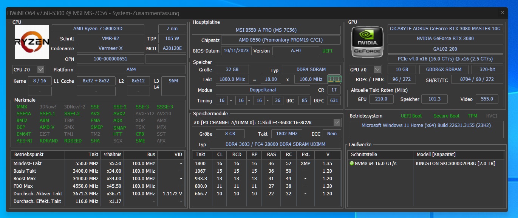
Task: Select the PBO Max row
Action: click(98, 186)
